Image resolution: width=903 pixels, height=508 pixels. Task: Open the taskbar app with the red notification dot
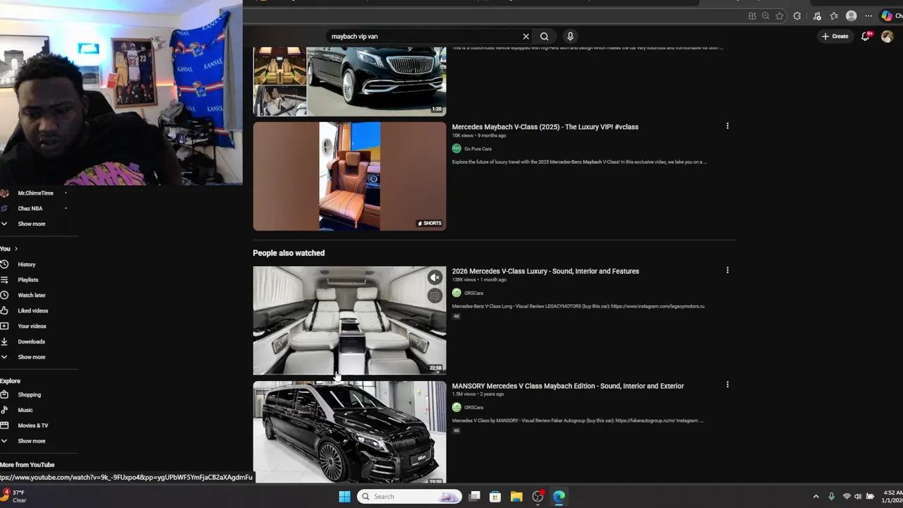point(538,497)
